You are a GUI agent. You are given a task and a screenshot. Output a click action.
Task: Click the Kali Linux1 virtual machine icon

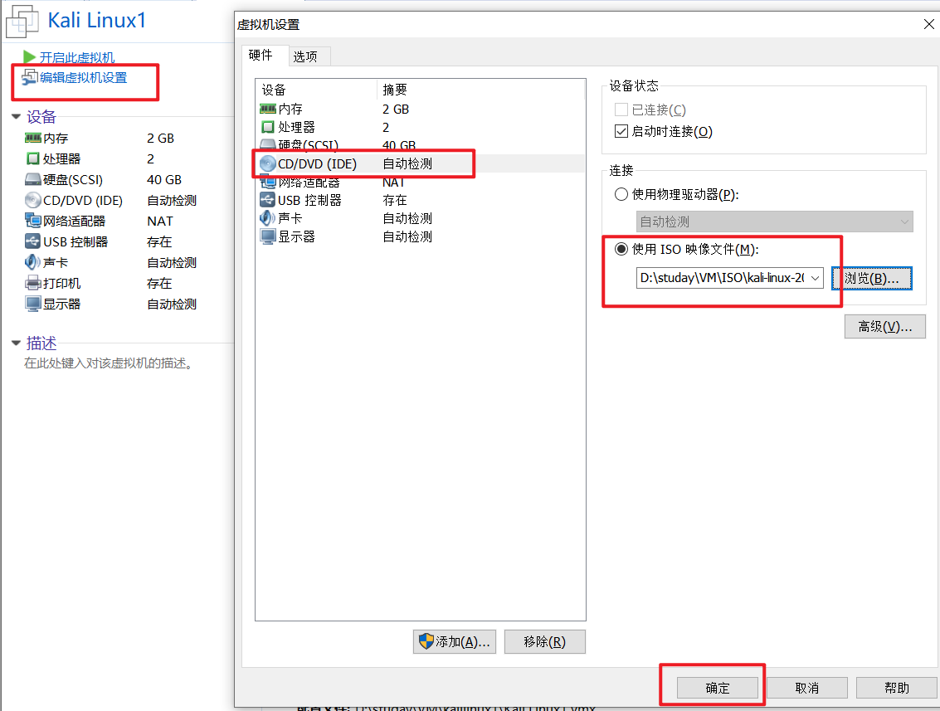tap(22, 22)
